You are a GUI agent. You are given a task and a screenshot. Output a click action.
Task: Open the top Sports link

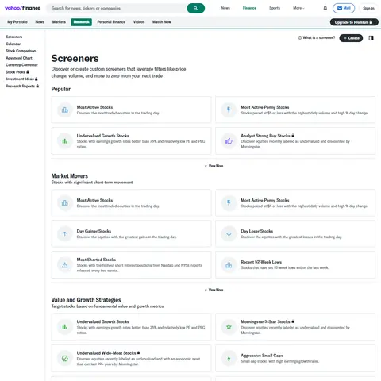click(x=275, y=8)
